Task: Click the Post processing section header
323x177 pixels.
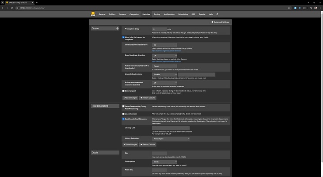Action: (105, 106)
